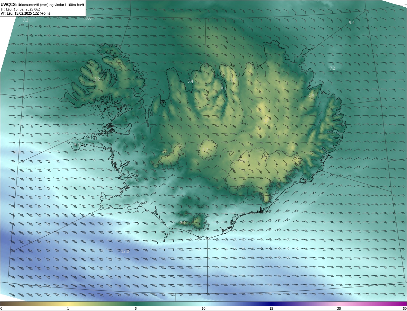407x311 pixels.
Task: Click the 2.5 value label
Action: [312, 96]
